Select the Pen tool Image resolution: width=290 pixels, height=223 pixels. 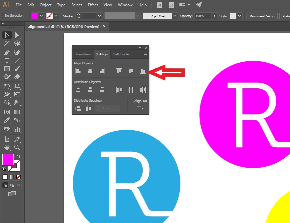click(x=7, y=53)
